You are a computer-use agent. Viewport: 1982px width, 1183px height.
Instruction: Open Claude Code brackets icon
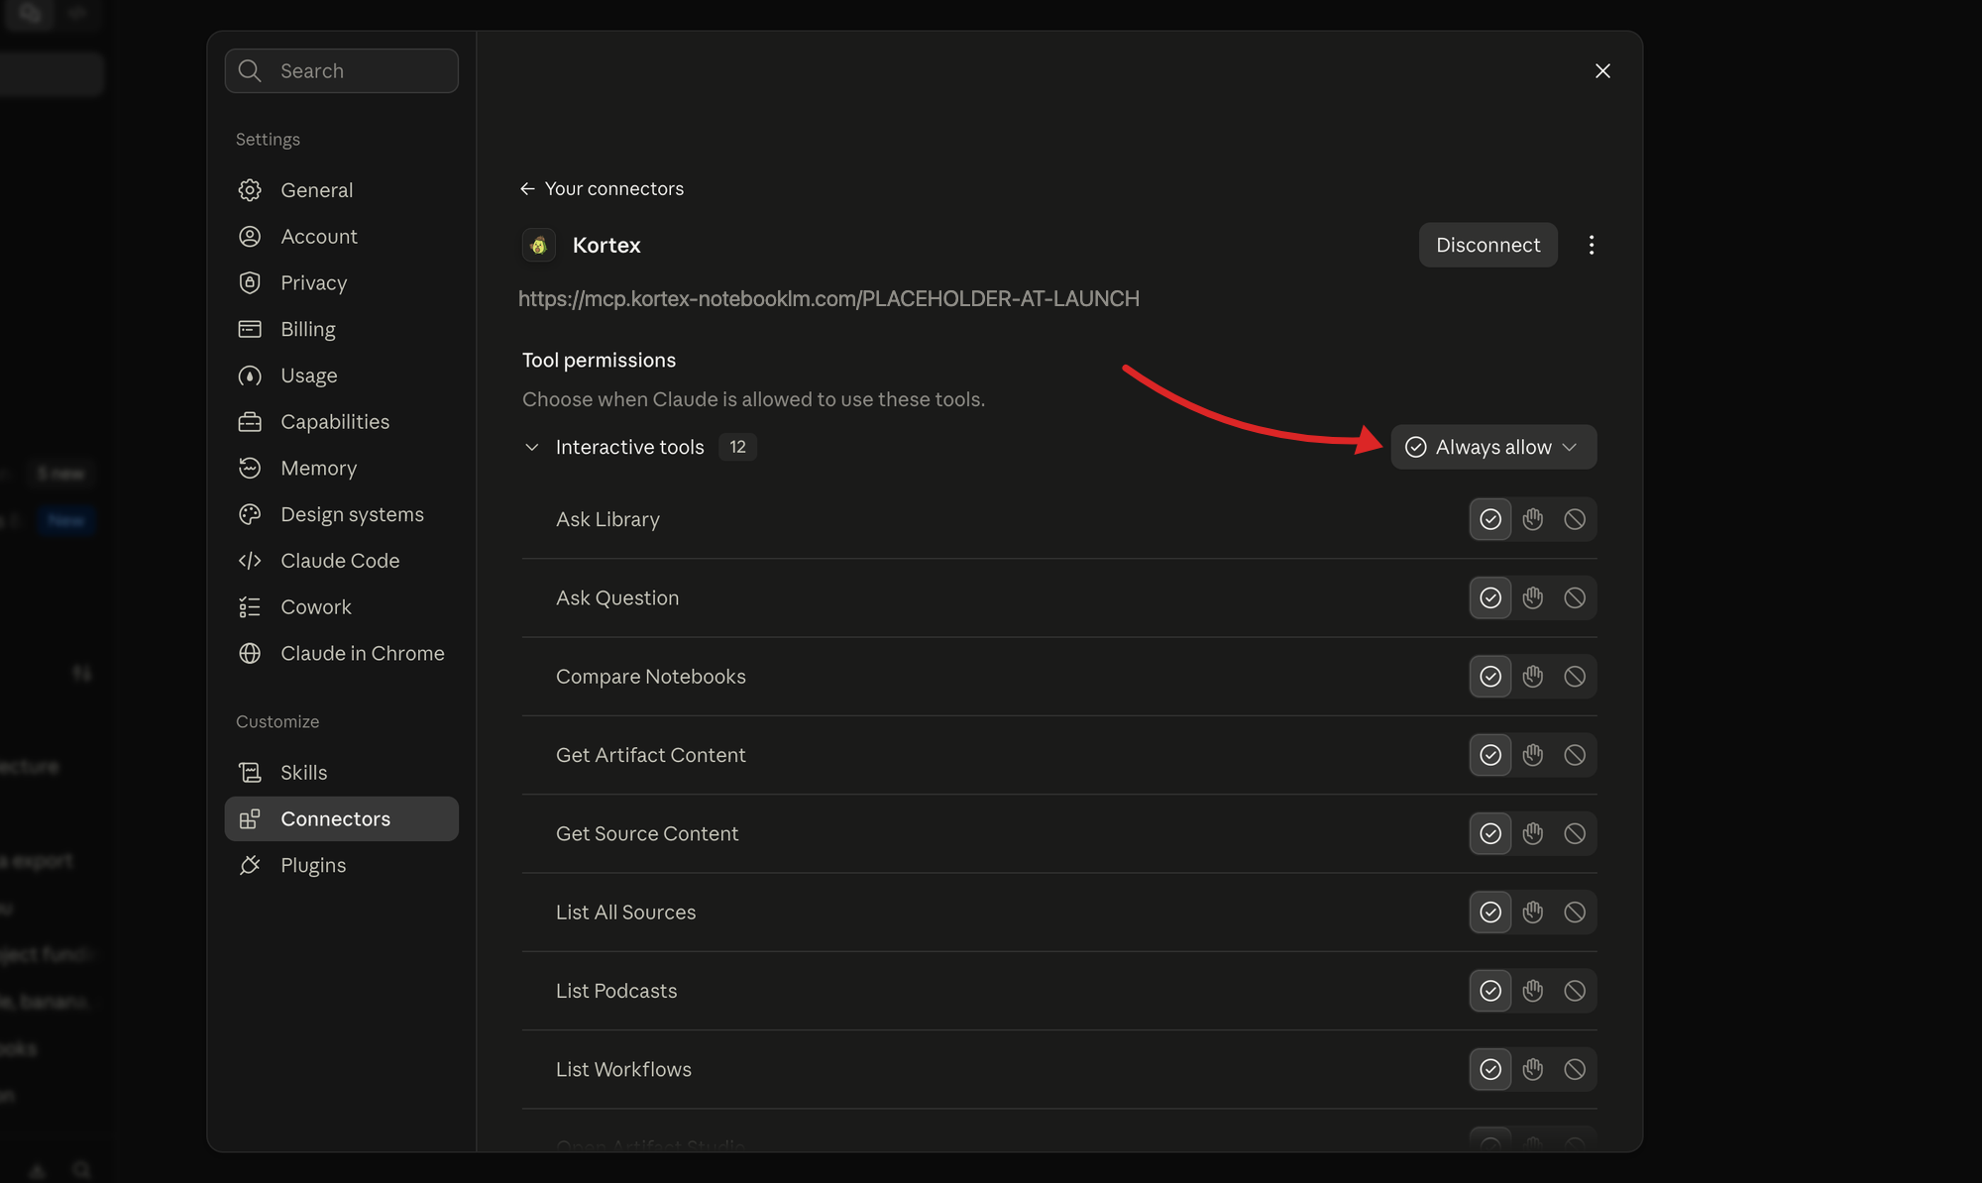click(250, 561)
